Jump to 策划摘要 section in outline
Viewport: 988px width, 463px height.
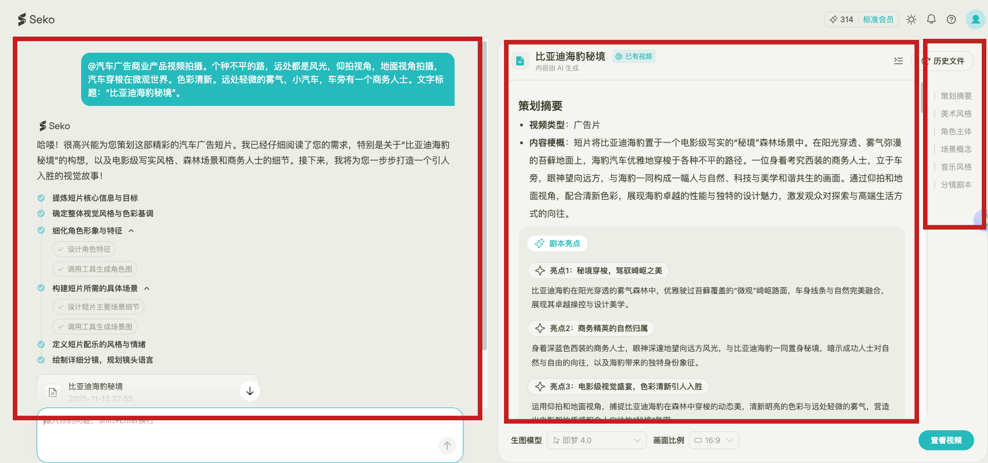point(956,96)
